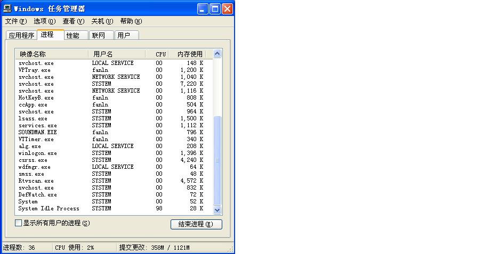Click the CPU value 98
Screen dimensions: 499x254
[x=159, y=209]
